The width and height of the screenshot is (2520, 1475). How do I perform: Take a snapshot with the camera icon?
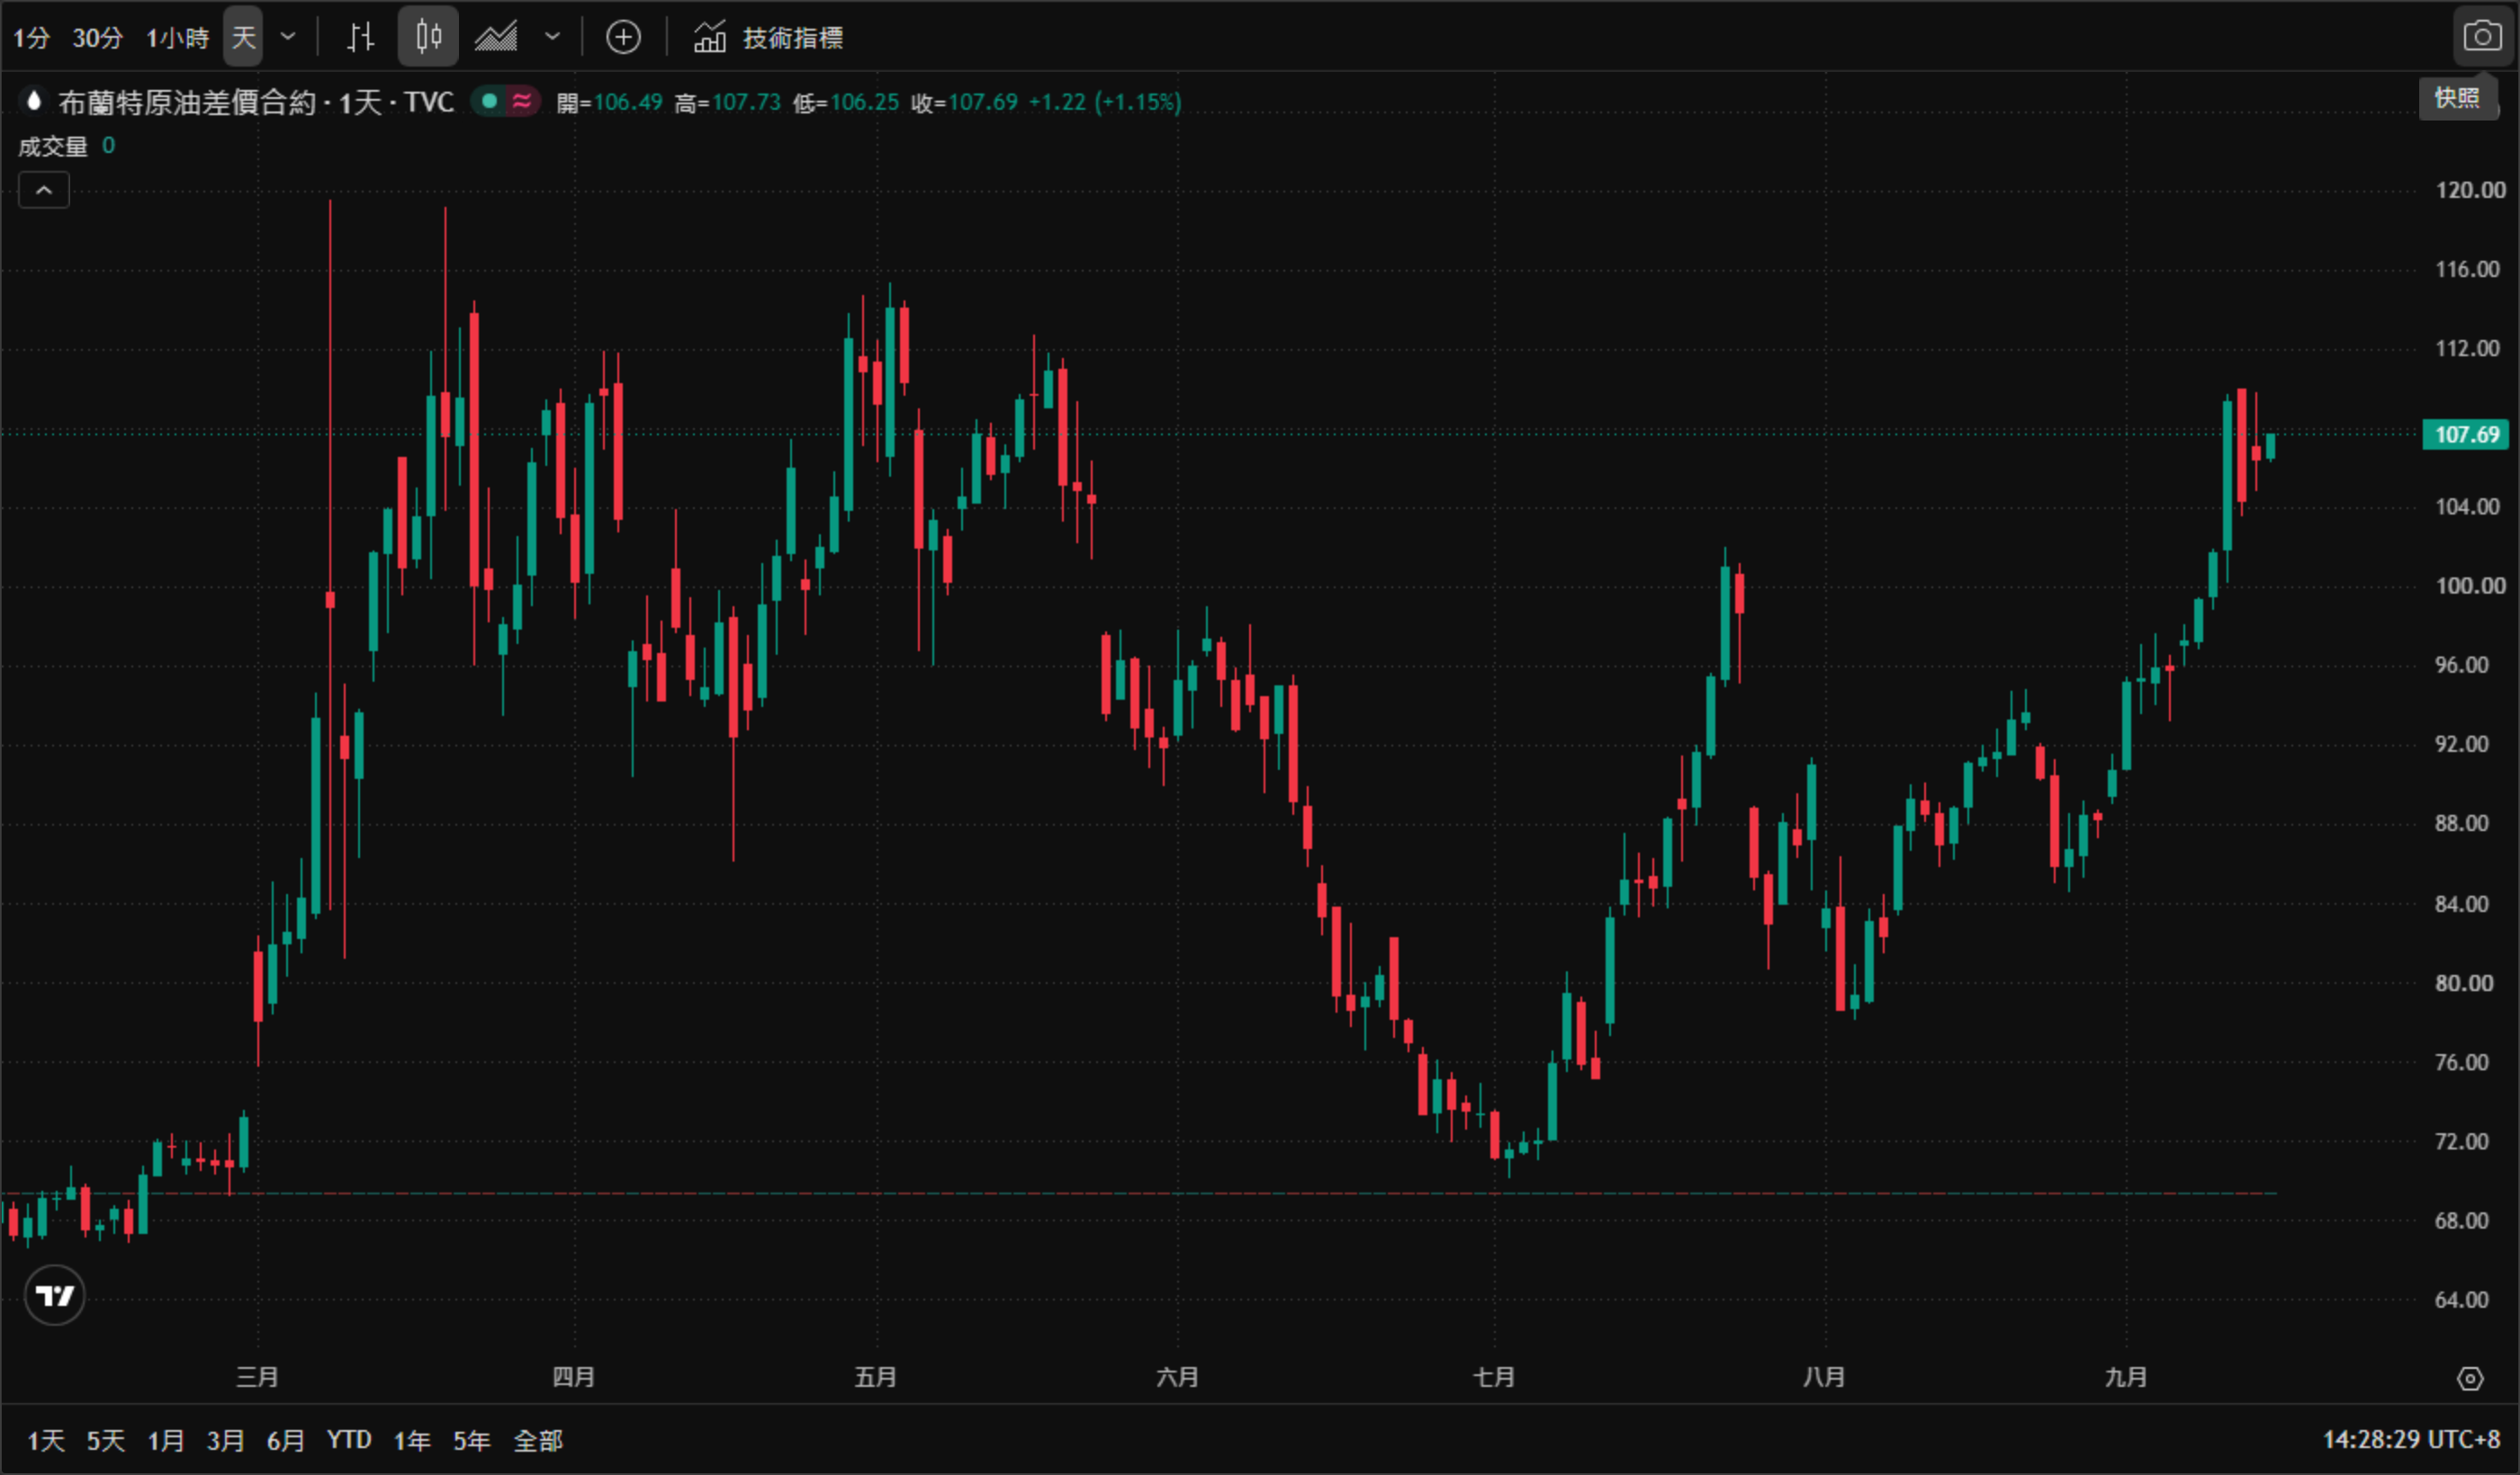[x=2482, y=37]
